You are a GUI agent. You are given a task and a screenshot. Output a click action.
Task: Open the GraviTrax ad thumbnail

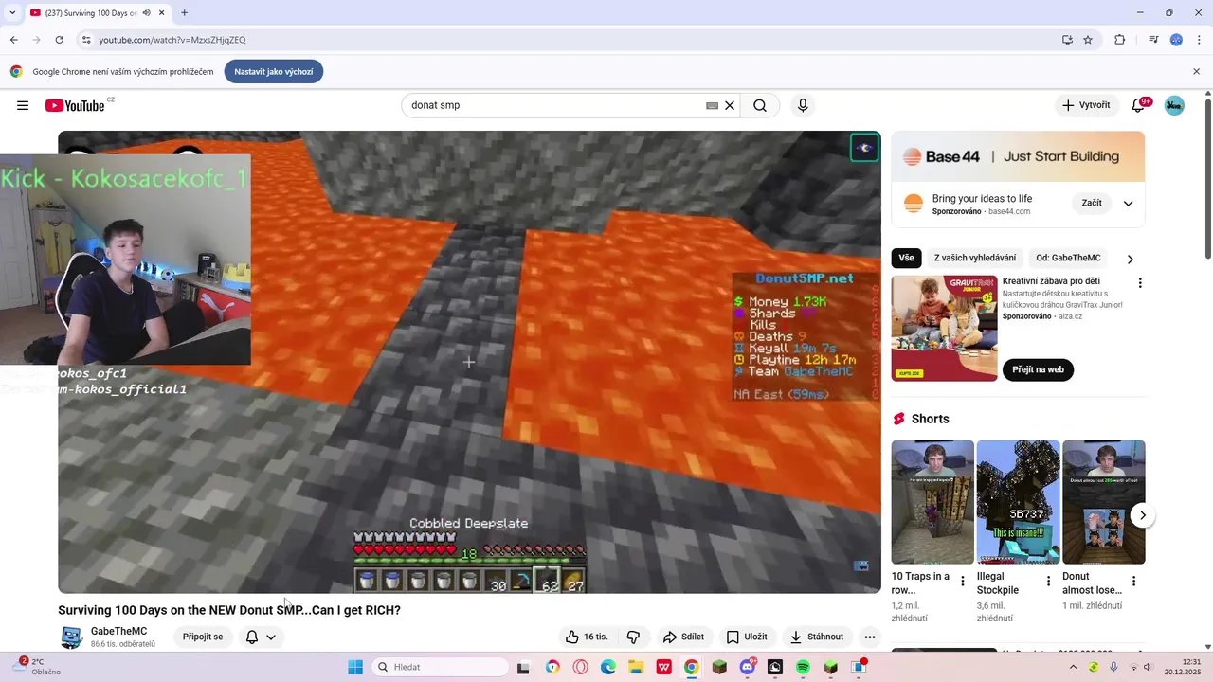click(945, 328)
